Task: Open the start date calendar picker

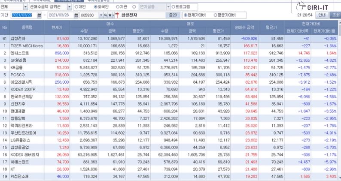Action: click(x=39, y=15)
